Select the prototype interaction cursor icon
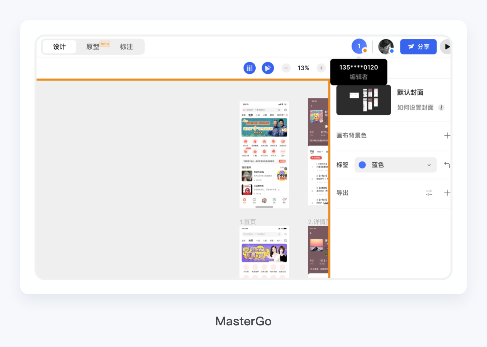Viewport: 487px width, 347px height. 268,68
